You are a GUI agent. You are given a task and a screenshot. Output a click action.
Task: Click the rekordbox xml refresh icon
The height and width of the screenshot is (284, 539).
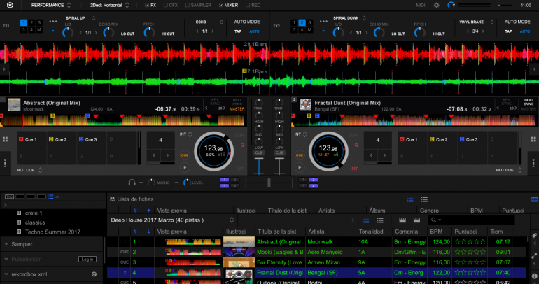pyautogui.click(x=94, y=274)
